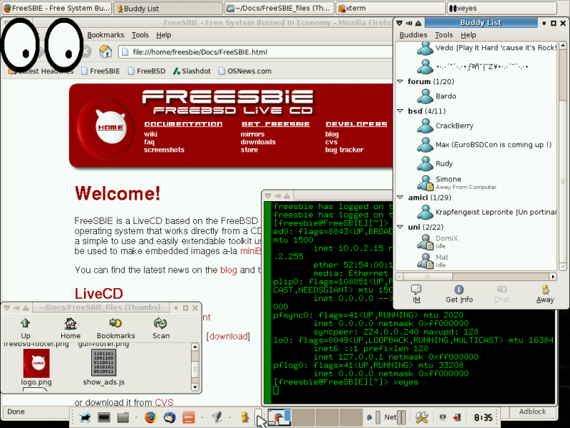Open the logo.png thumbnail
The image size is (570, 428).
tap(36, 364)
